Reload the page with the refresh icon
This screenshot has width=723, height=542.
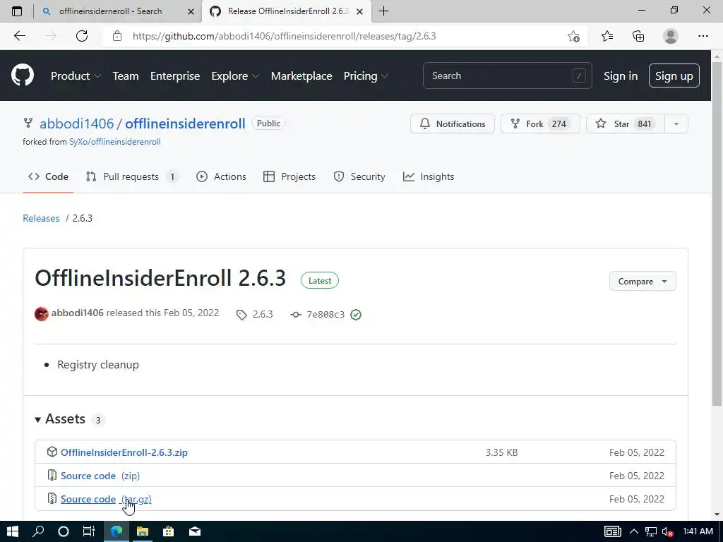point(82,36)
